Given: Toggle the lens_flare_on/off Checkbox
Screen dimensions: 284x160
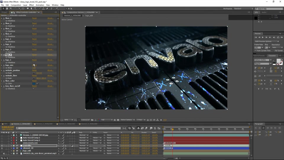Looking at the screenshot, I should point(33,89).
